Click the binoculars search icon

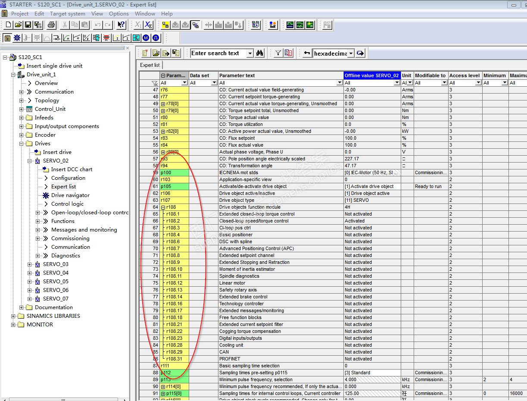(260, 53)
